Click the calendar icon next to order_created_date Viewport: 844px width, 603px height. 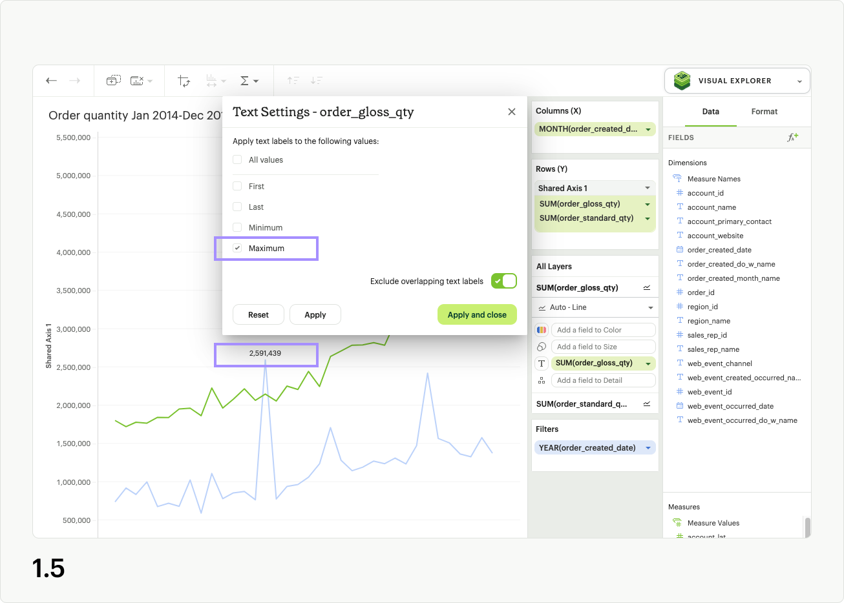click(x=680, y=250)
